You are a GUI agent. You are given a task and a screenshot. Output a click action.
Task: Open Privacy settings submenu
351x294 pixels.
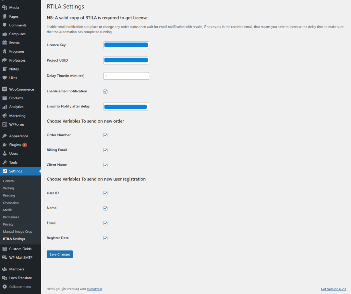[8, 224]
